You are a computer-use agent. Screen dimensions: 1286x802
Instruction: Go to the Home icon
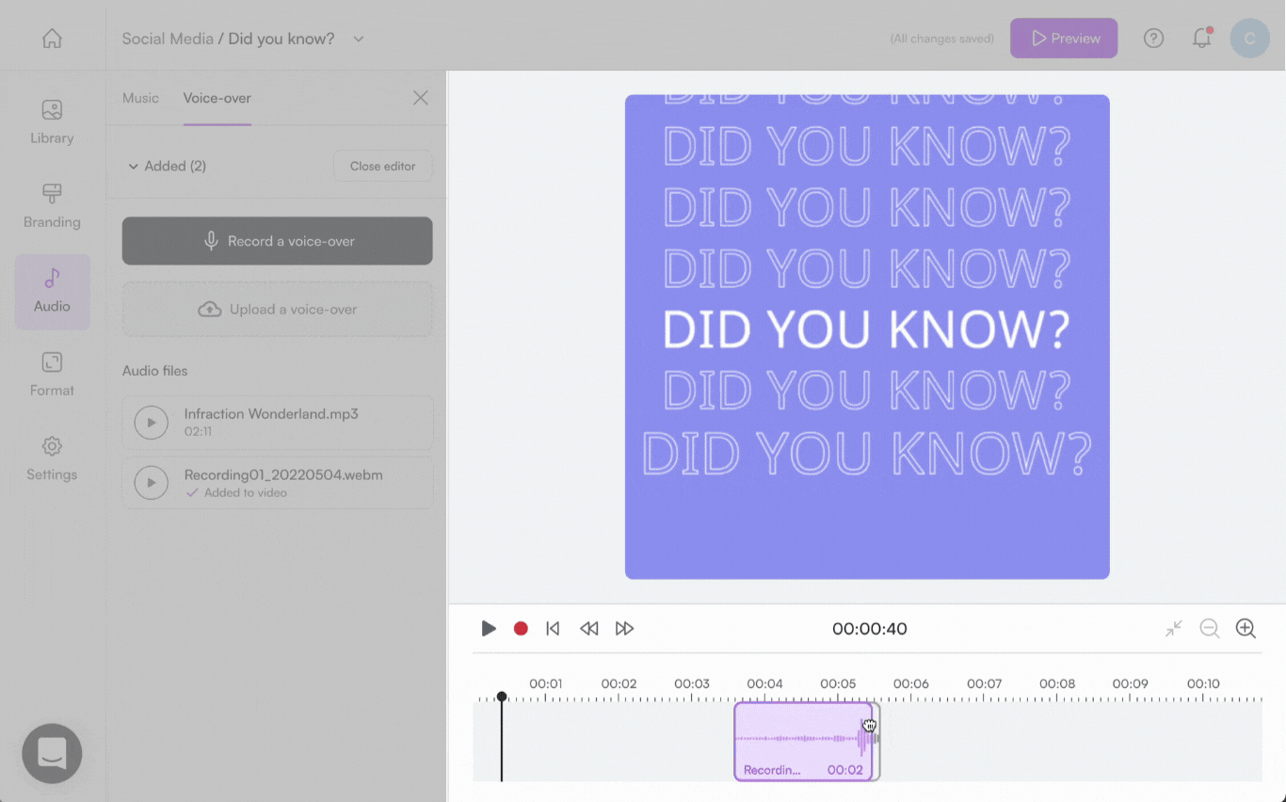pyautogui.click(x=52, y=39)
